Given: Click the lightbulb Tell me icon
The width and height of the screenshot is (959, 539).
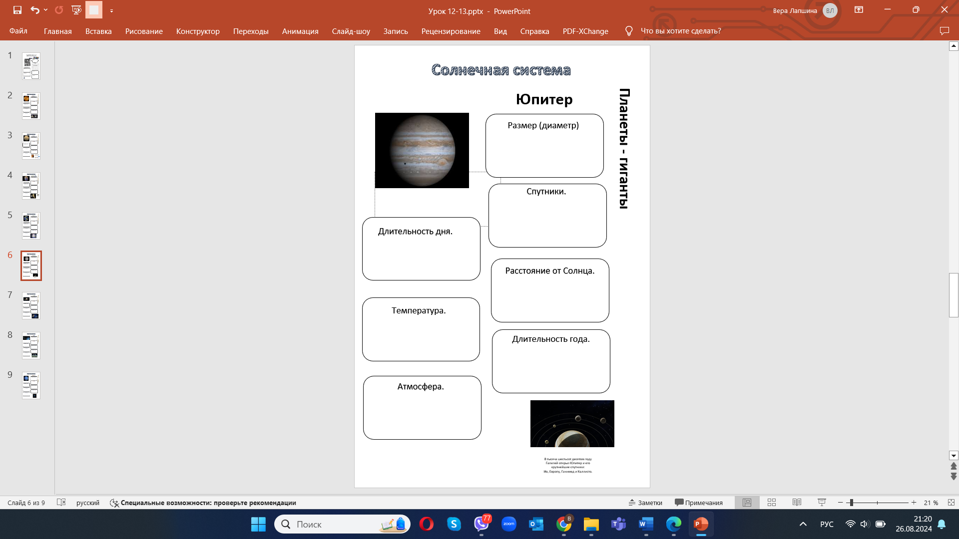Looking at the screenshot, I should tap(629, 31).
